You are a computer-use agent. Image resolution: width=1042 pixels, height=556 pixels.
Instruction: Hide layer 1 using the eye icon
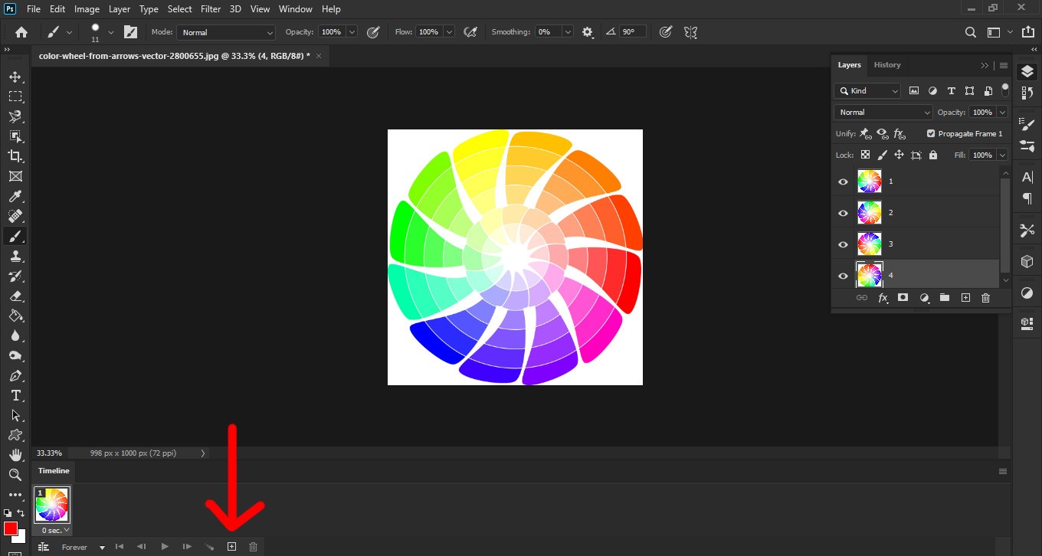(843, 182)
